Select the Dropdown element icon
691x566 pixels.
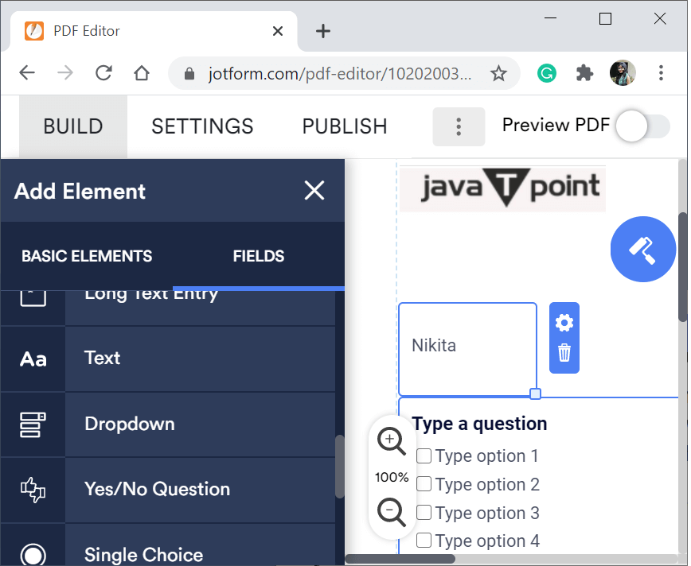33,424
